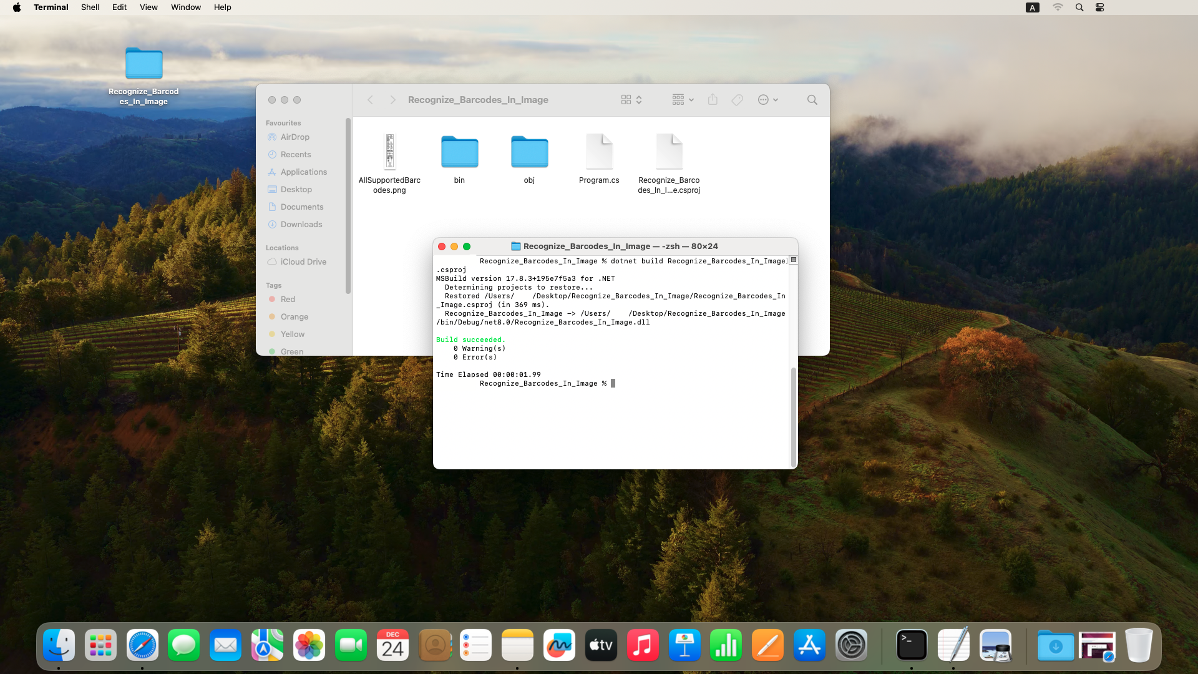Screen dimensions: 1198x674
Task: Click the tag icon in Finder toolbar
Action: [x=737, y=100]
